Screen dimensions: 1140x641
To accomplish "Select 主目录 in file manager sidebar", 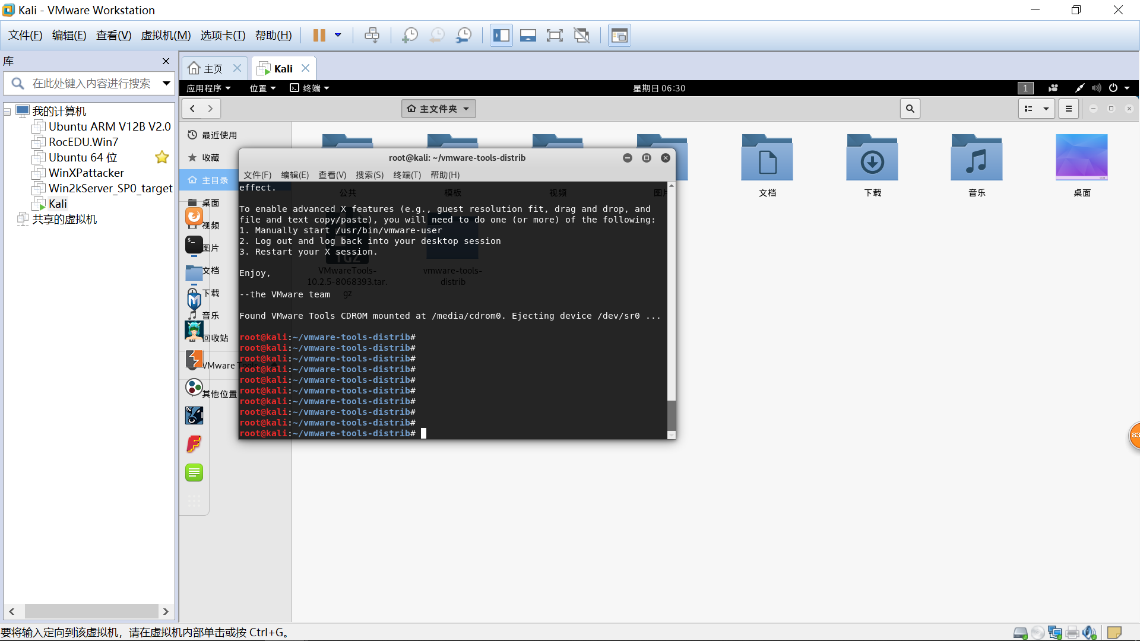I will tap(208, 180).
